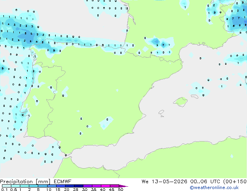Click the 'ECMWF' model label
This screenshot has width=247, height=191.
pyautogui.click(x=62, y=182)
